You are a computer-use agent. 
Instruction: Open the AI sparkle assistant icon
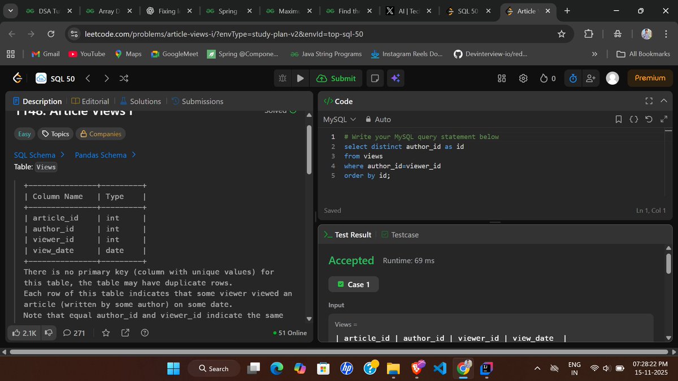pos(395,78)
